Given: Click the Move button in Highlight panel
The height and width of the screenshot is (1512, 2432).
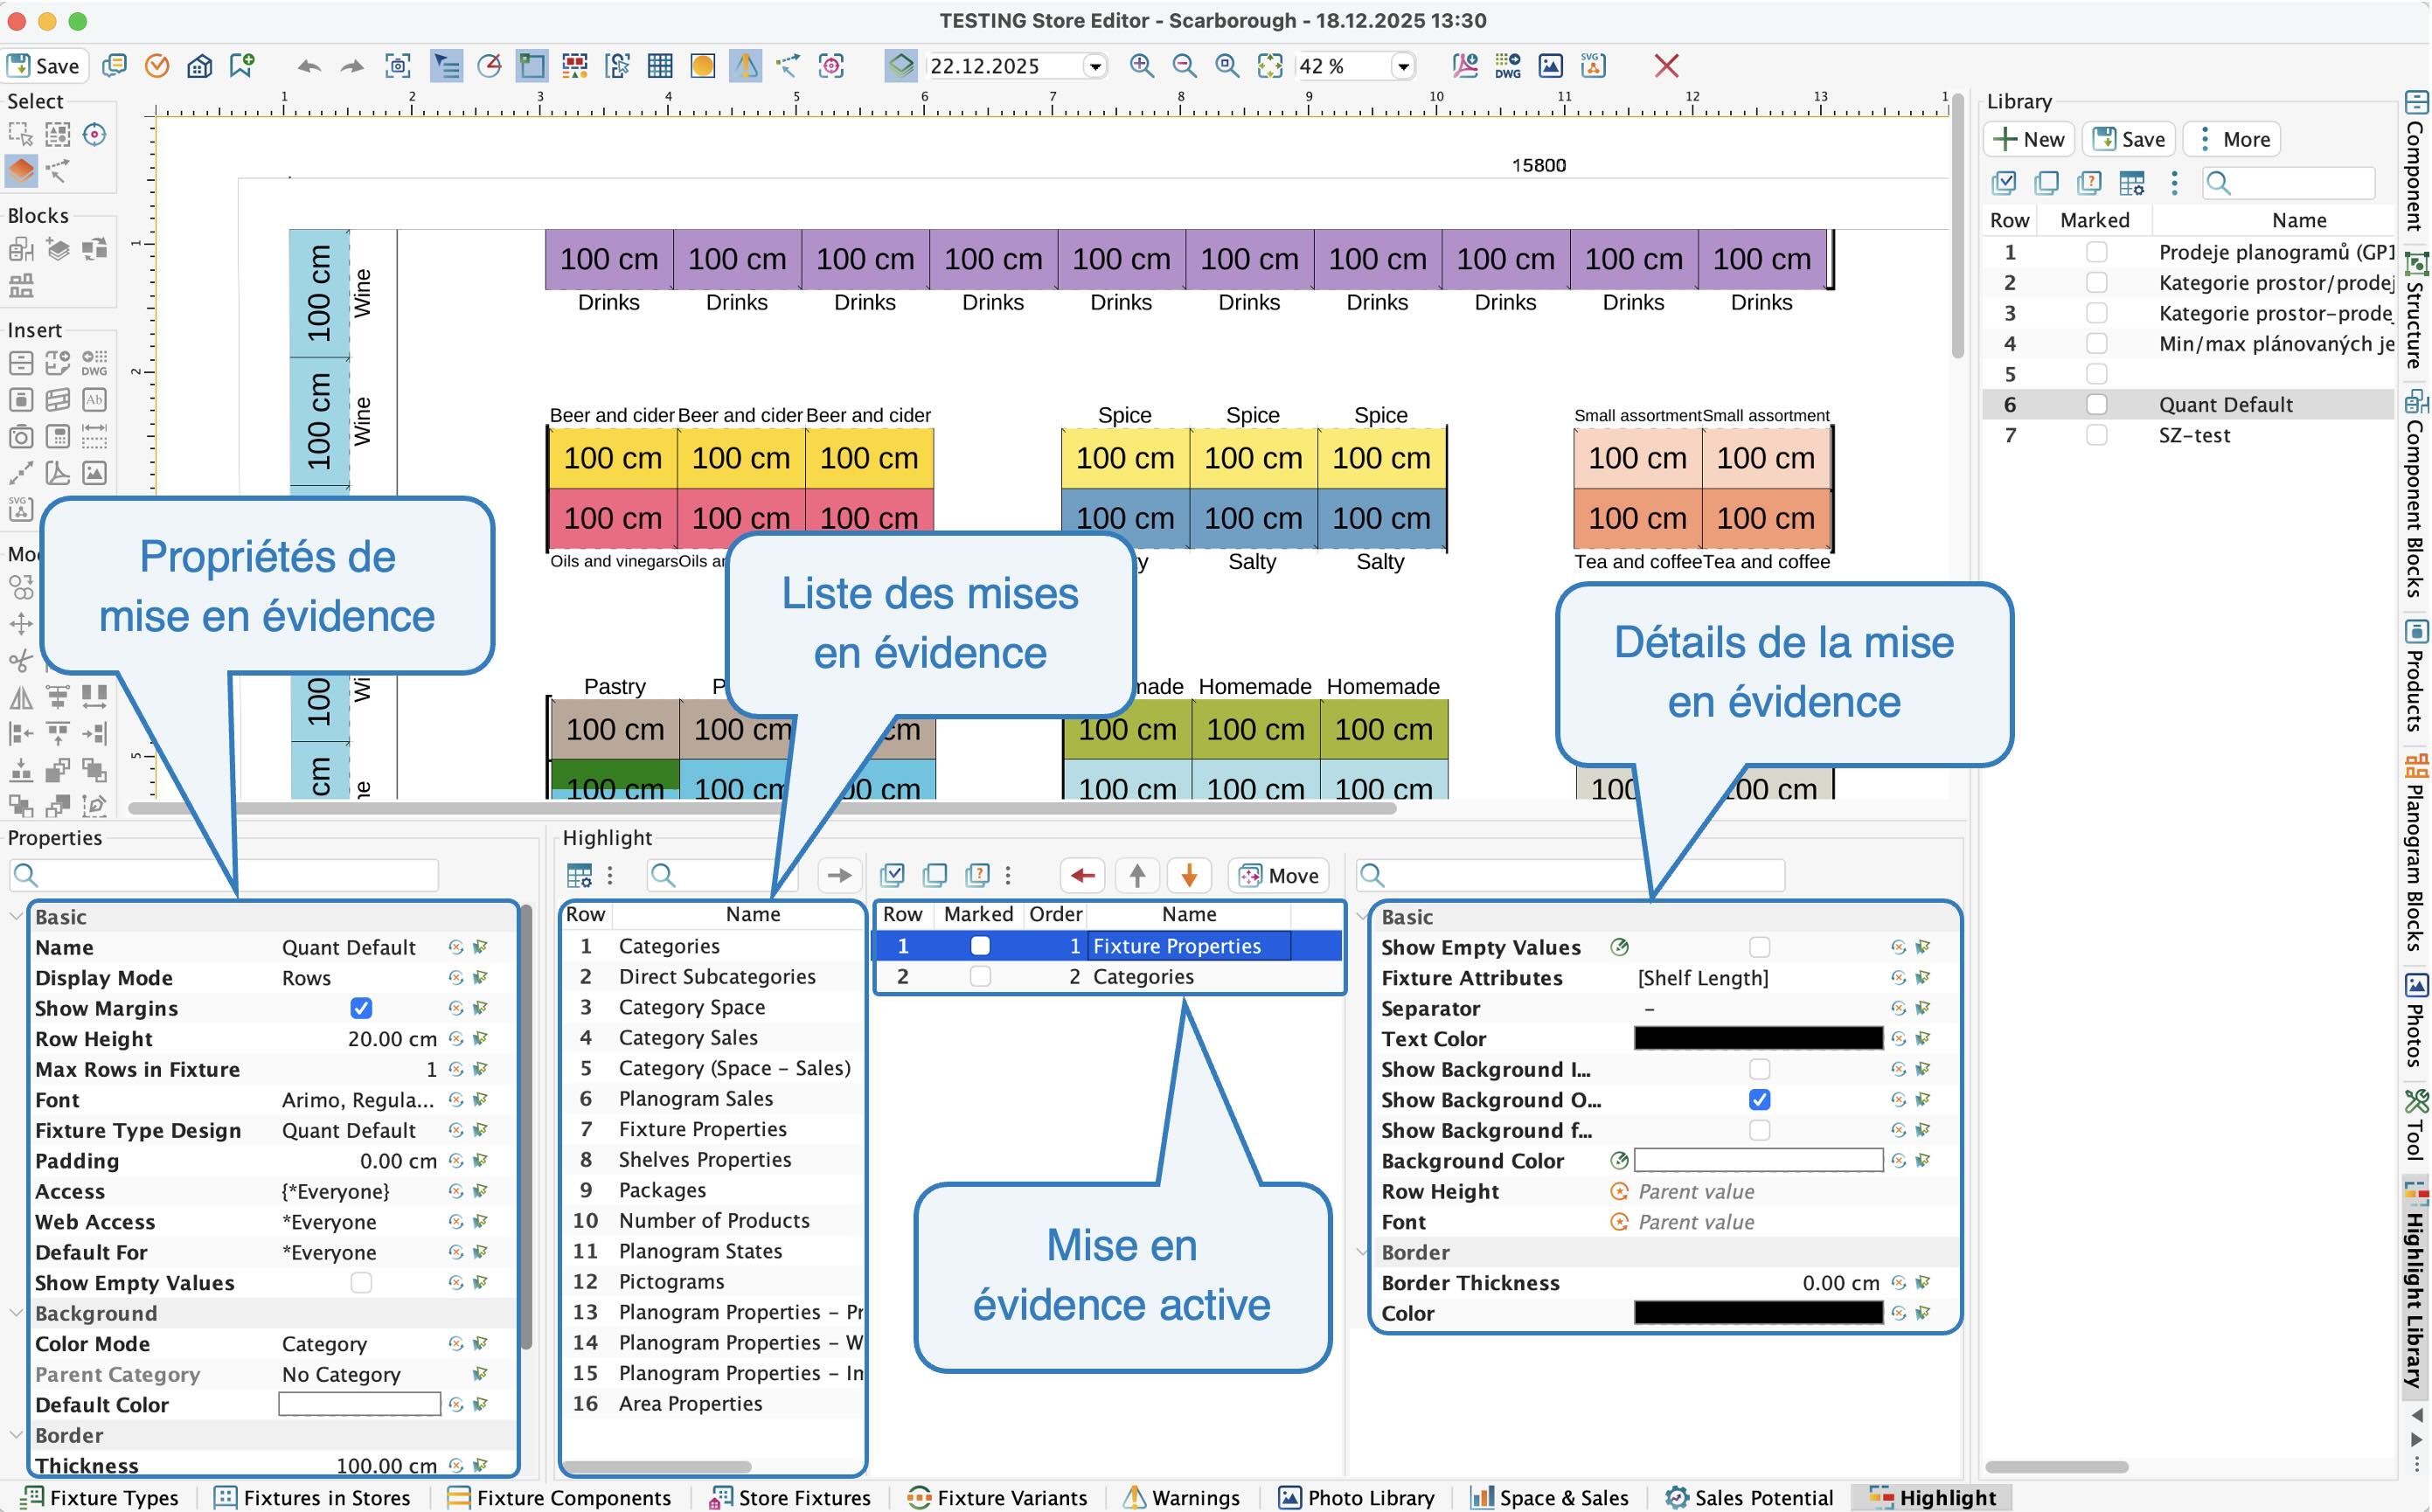Looking at the screenshot, I should (x=1279, y=876).
